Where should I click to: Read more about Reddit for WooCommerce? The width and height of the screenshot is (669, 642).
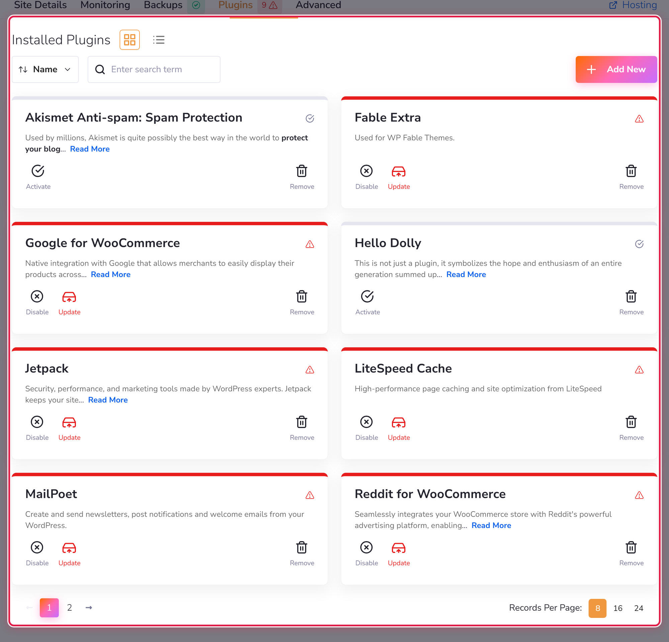(491, 525)
